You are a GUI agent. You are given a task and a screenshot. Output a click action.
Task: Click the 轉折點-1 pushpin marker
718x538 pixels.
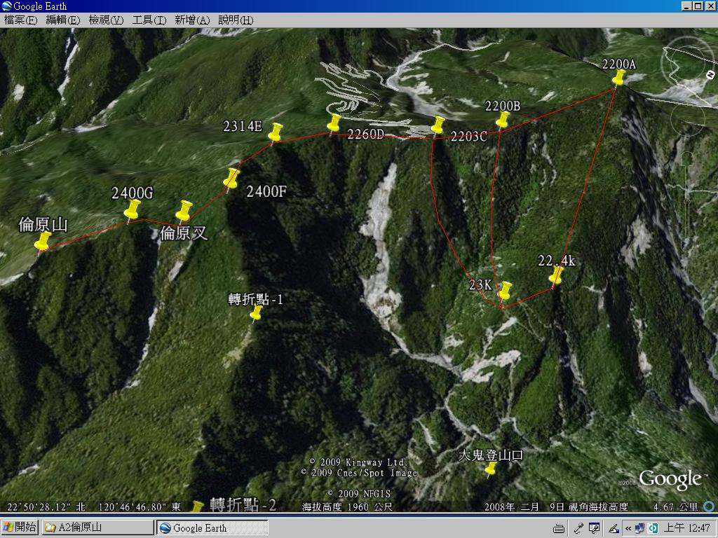point(257,313)
